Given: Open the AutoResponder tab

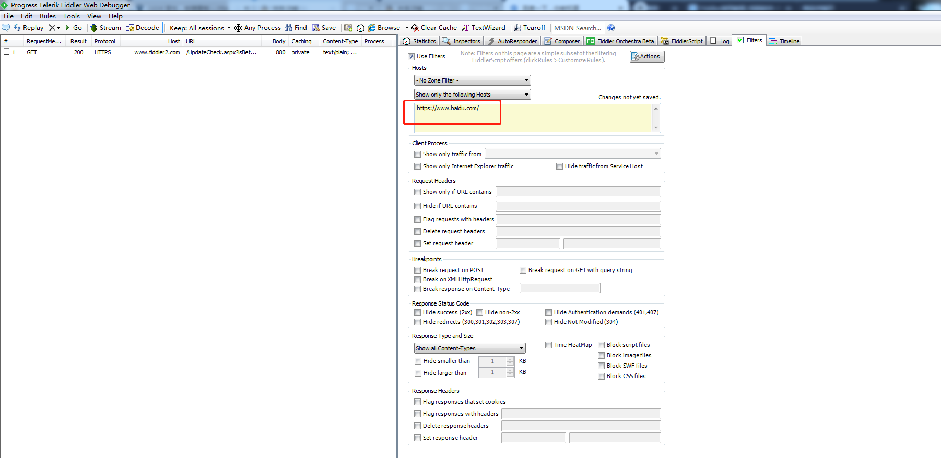Looking at the screenshot, I should pos(512,41).
